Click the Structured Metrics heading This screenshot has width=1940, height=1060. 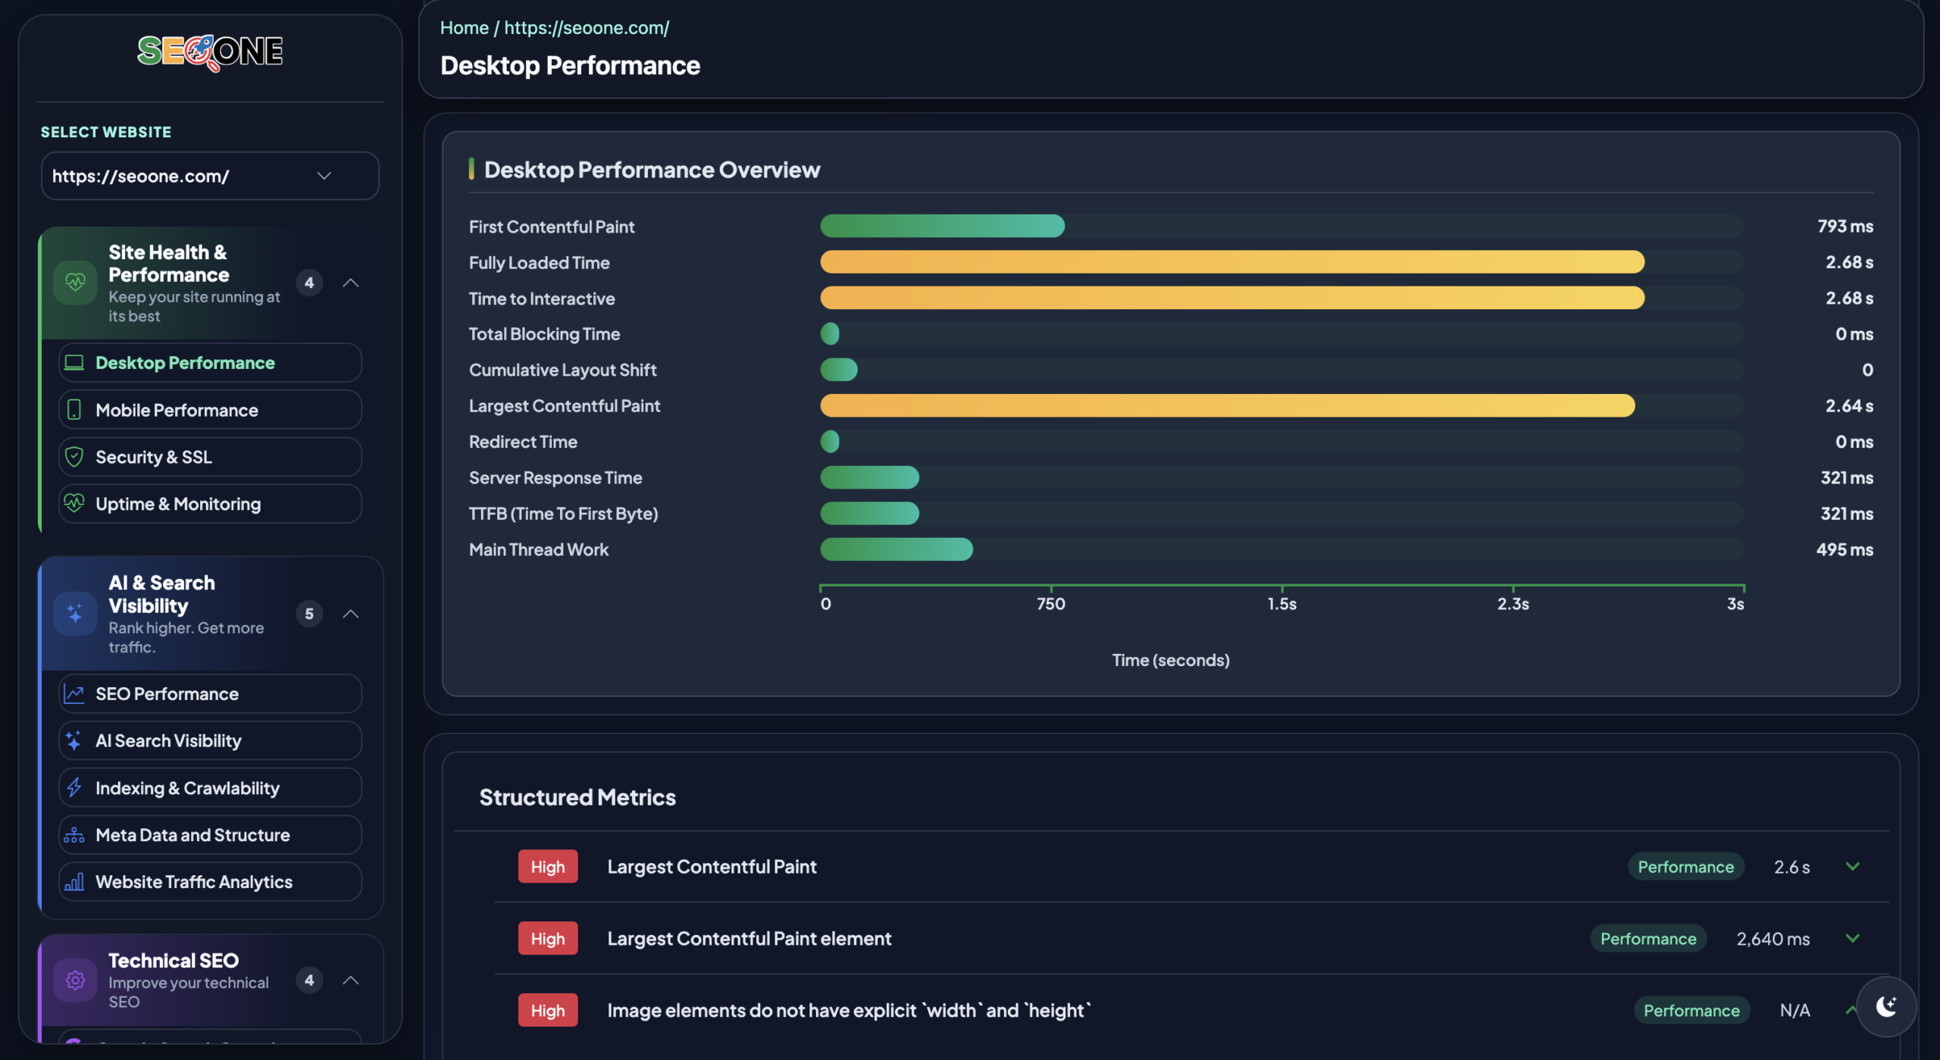[577, 797]
